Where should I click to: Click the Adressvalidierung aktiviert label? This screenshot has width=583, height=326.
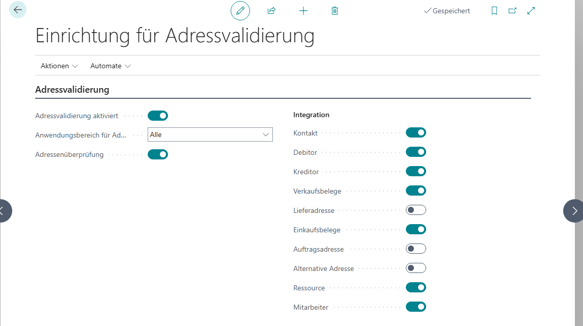click(x=76, y=116)
